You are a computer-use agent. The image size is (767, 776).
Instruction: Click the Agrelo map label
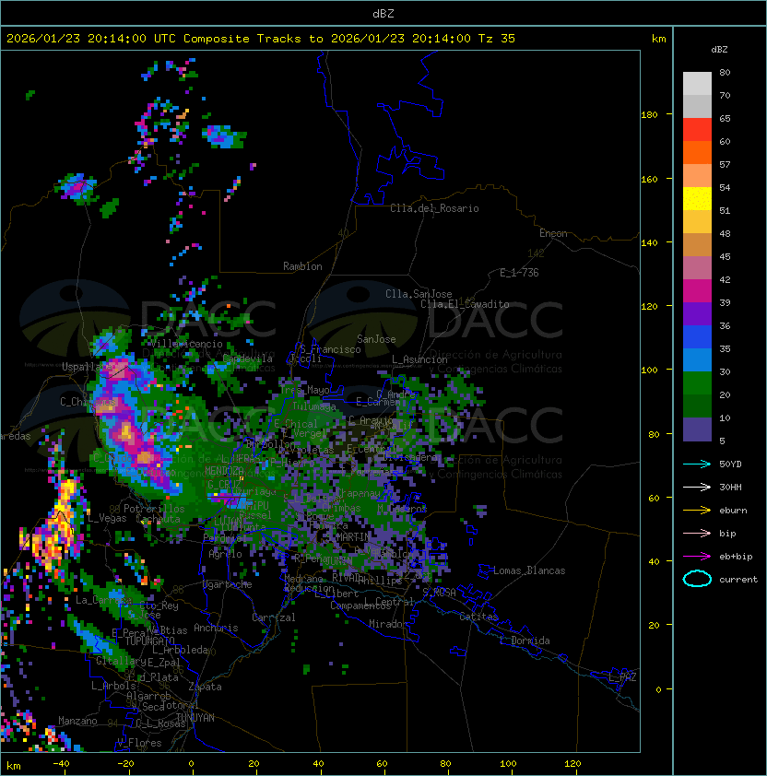point(225,554)
